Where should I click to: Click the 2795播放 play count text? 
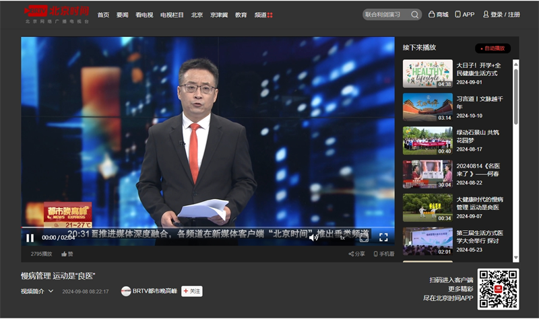coord(41,254)
